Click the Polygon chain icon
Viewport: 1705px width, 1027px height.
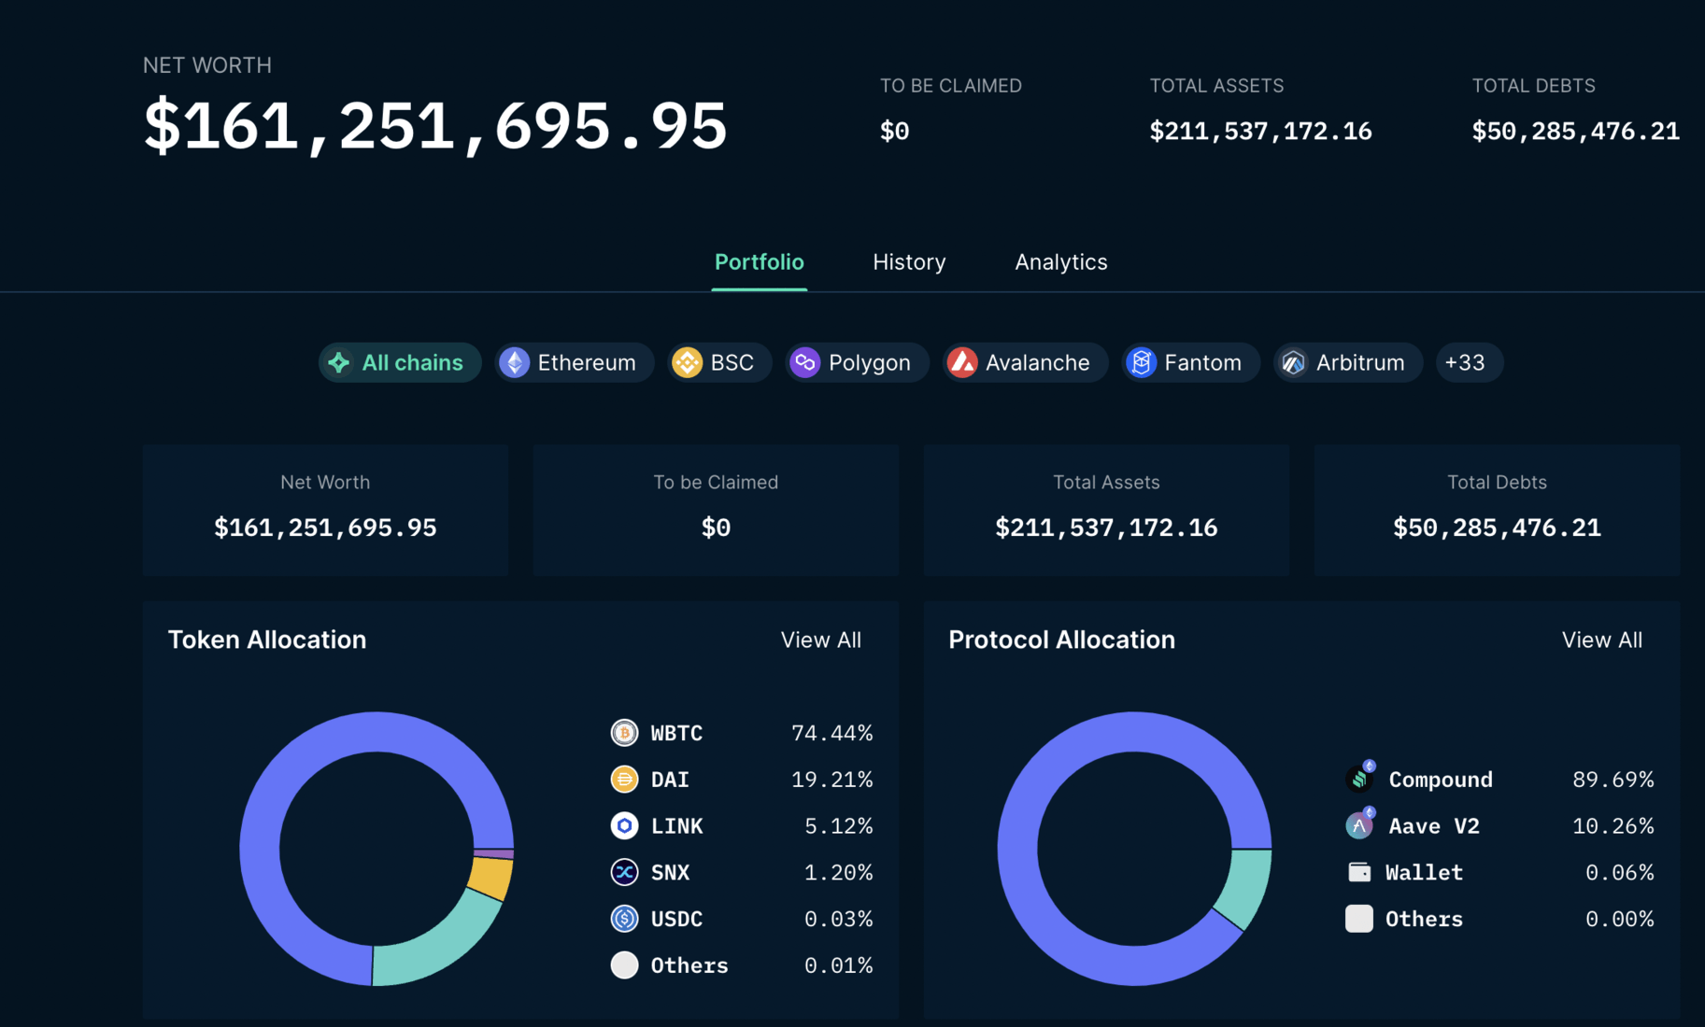point(804,362)
